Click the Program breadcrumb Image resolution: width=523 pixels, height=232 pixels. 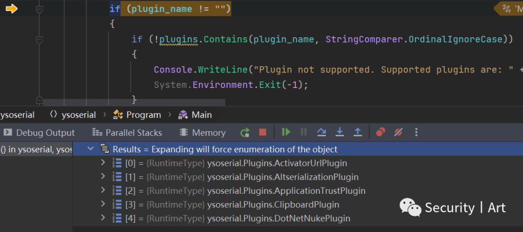pyautogui.click(x=137, y=115)
